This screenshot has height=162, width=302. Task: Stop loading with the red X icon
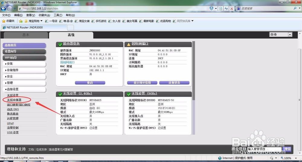[x=232, y=8]
